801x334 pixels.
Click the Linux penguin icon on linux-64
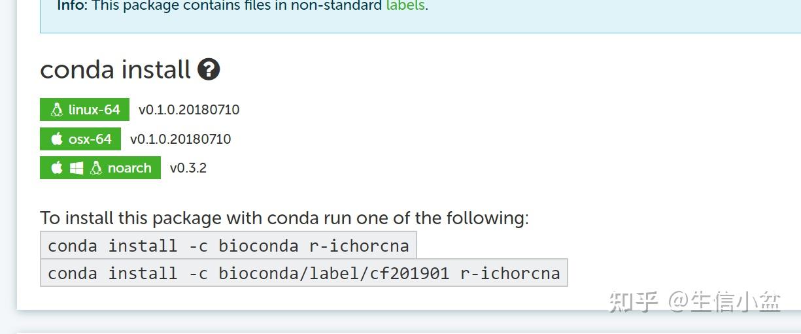[x=57, y=110]
